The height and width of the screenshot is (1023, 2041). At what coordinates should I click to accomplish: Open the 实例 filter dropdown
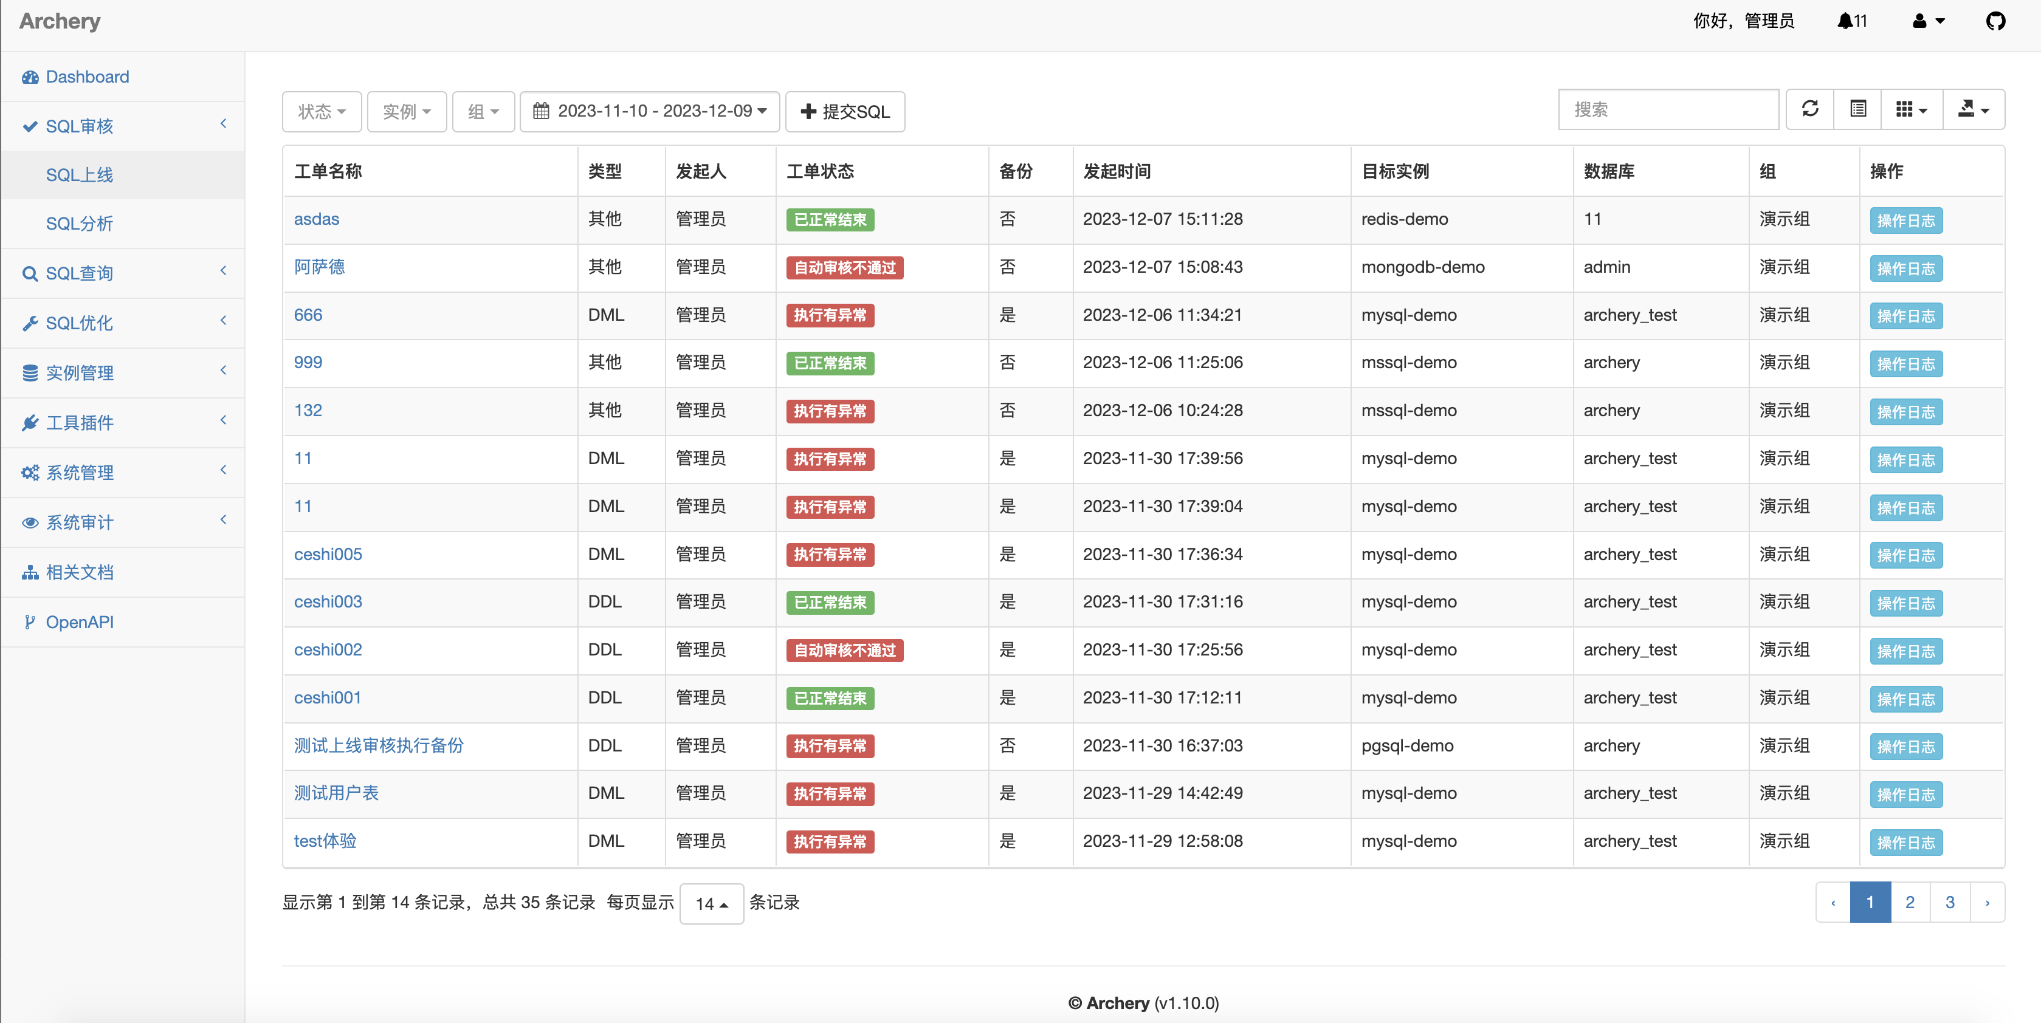407,112
